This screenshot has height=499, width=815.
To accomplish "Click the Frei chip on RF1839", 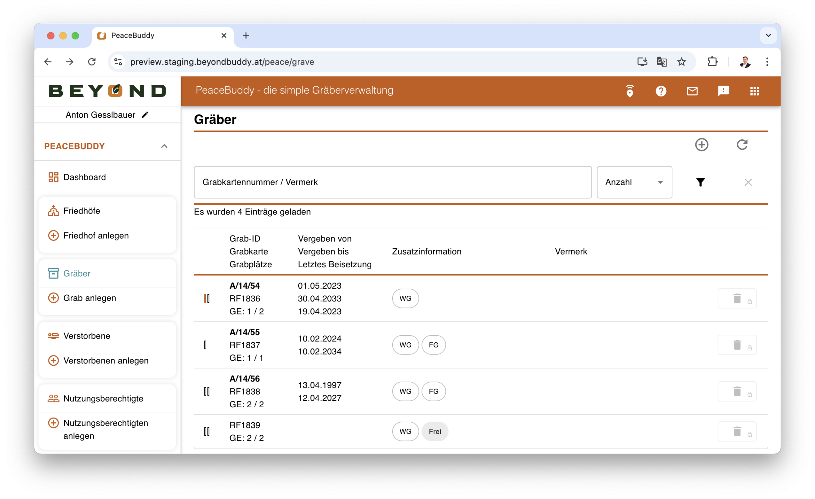I will pyautogui.click(x=435, y=432).
